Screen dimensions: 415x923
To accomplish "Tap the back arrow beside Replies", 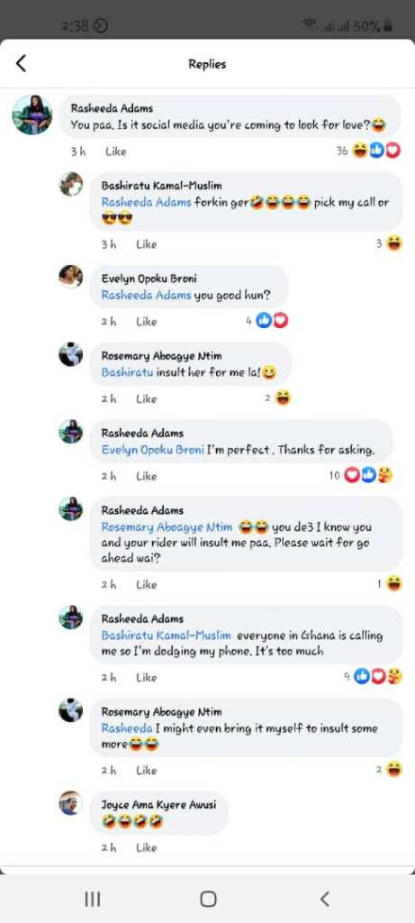I will 22,64.
